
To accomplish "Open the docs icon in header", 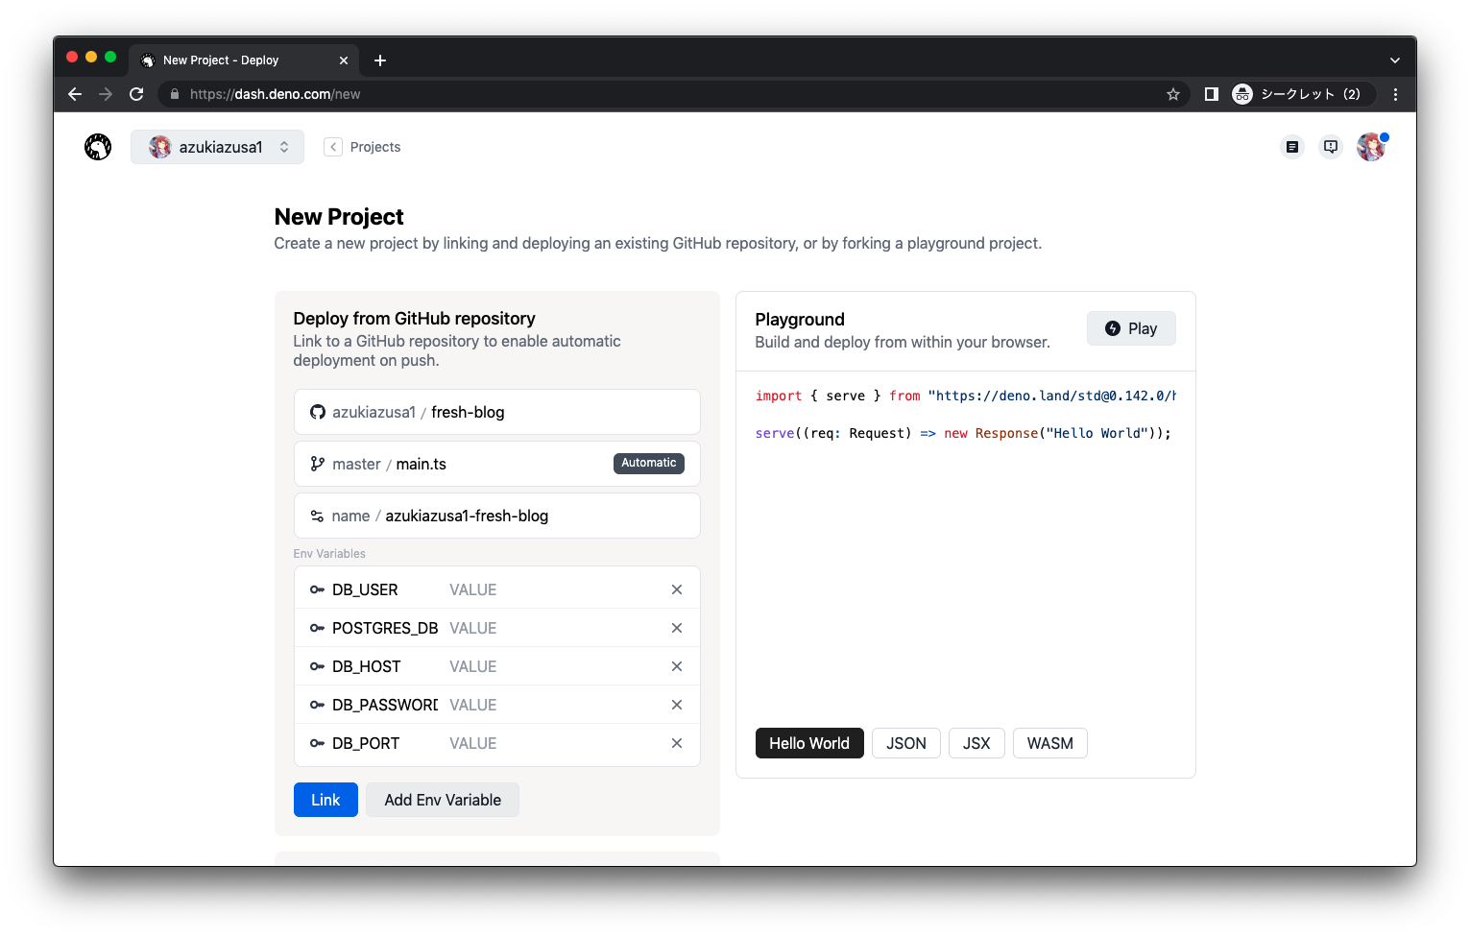I will [x=1292, y=147].
